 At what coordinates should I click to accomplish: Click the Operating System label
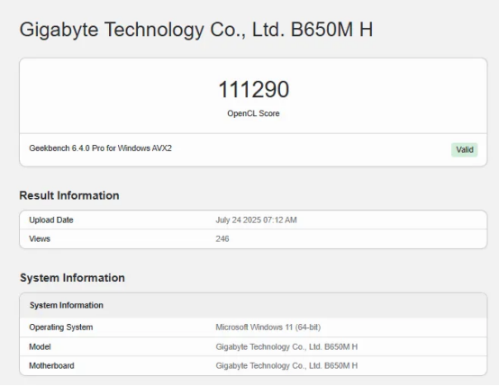click(61, 328)
